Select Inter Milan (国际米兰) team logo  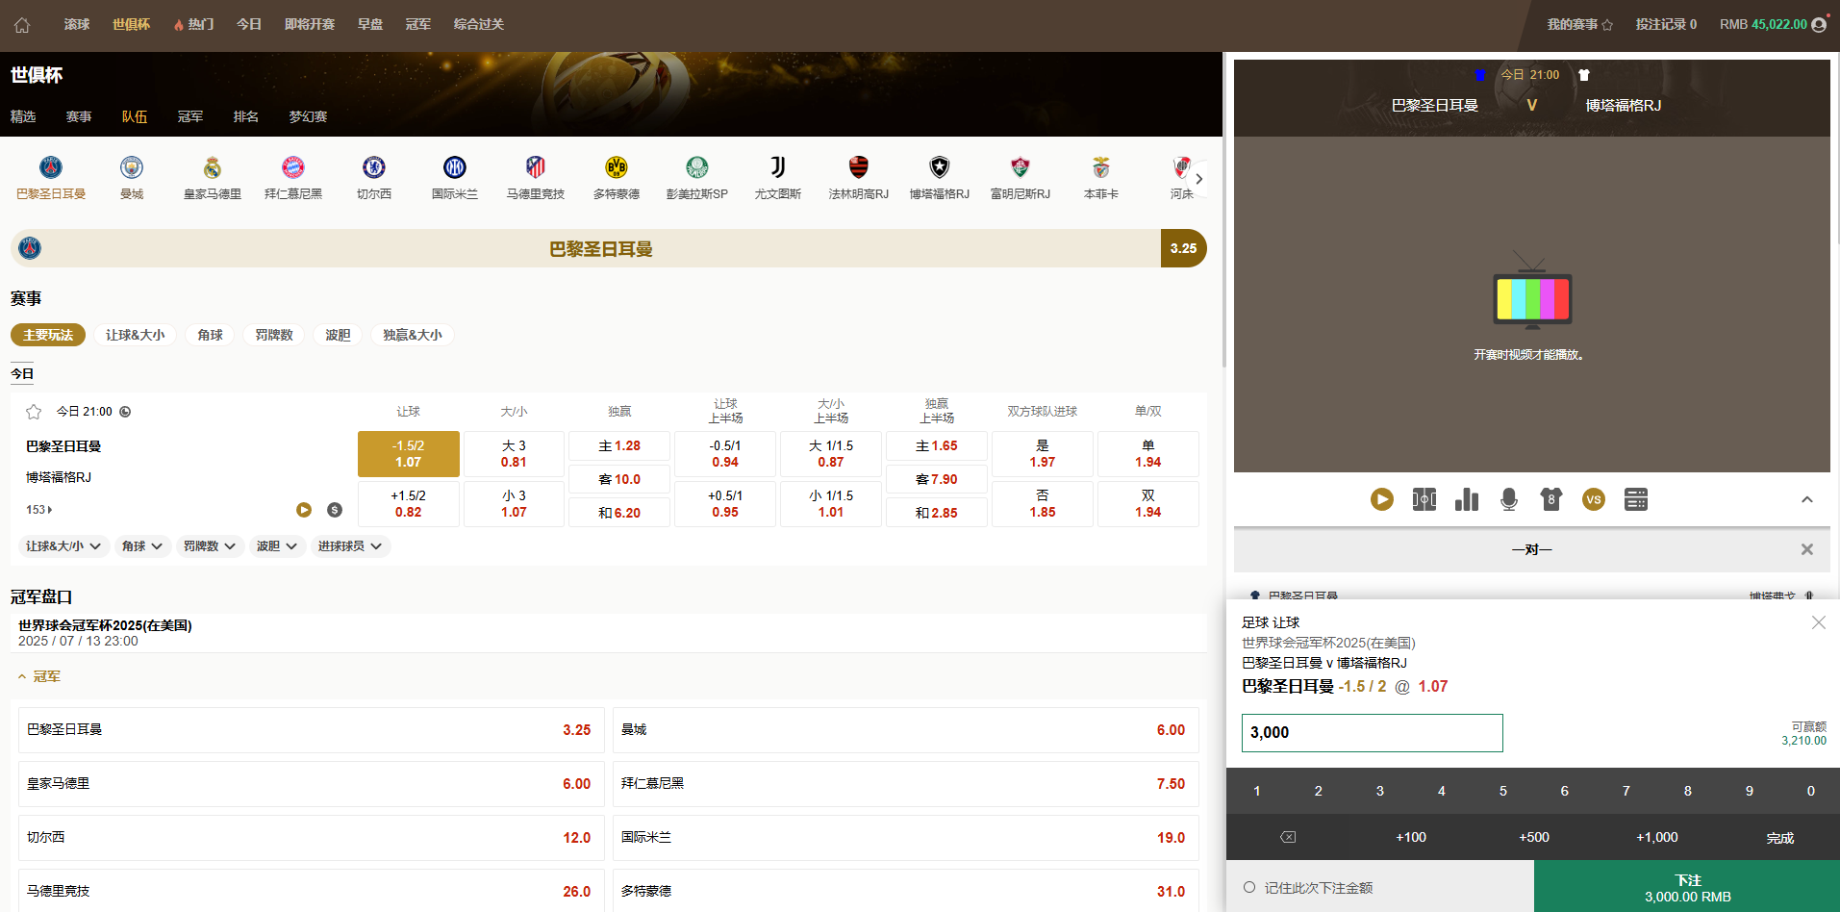click(x=455, y=167)
